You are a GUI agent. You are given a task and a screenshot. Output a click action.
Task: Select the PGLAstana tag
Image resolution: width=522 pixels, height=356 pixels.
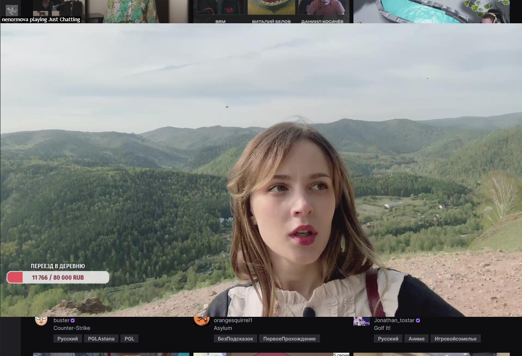(x=101, y=339)
